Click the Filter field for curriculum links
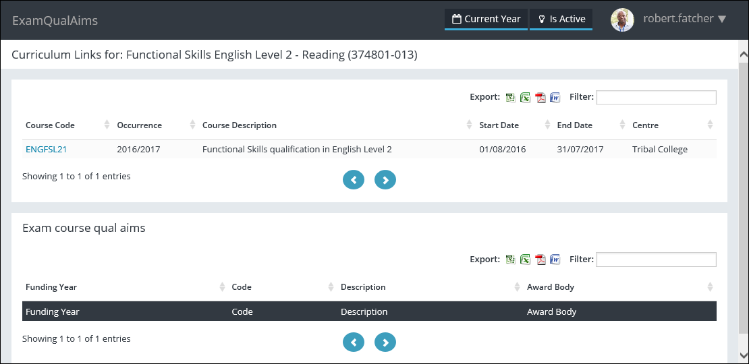The width and height of the screenshot is (749, 364). pos(655,98)
